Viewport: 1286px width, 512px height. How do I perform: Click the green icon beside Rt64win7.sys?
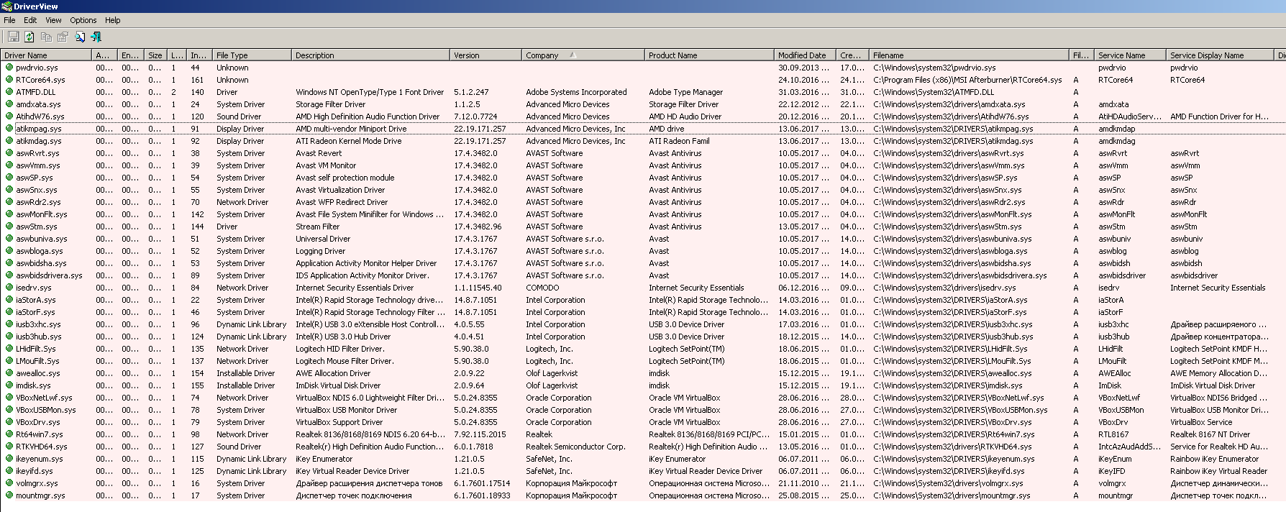(9, 434)
